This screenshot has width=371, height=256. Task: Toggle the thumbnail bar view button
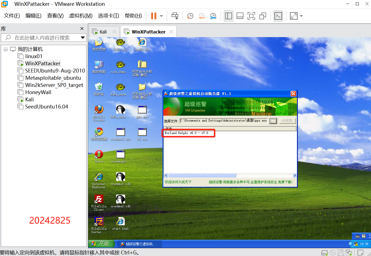pos(240,16)
